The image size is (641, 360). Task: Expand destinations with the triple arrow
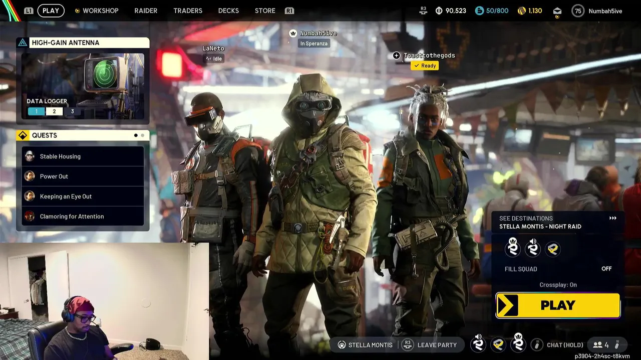coord(612,218)
